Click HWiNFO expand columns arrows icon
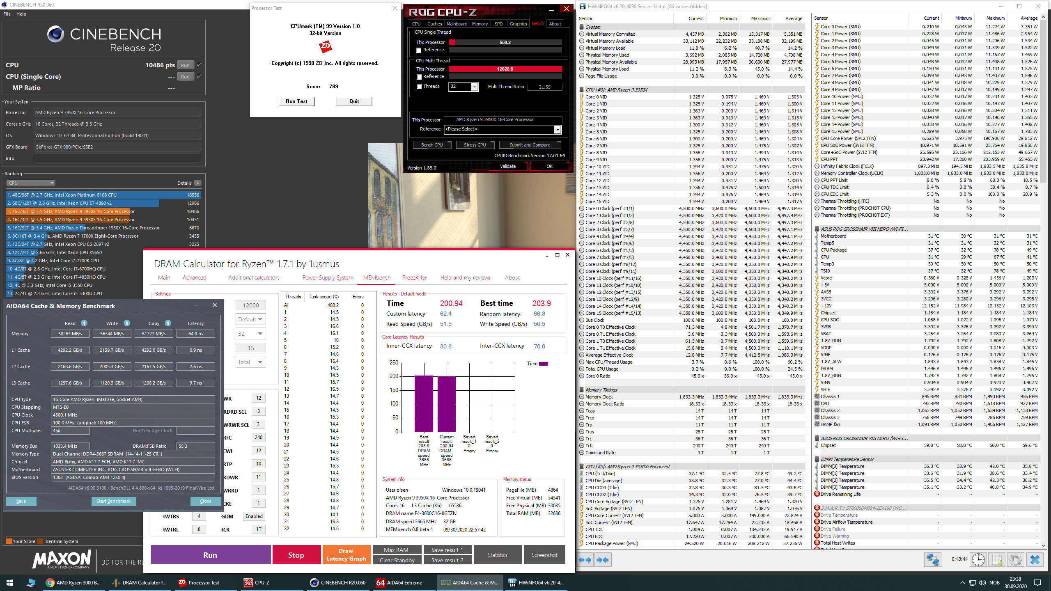 click(x=585, y=560)
